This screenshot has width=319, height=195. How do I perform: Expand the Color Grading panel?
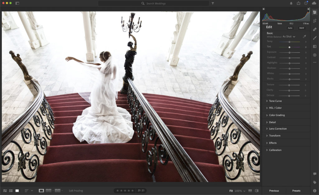tap(277, 115)
